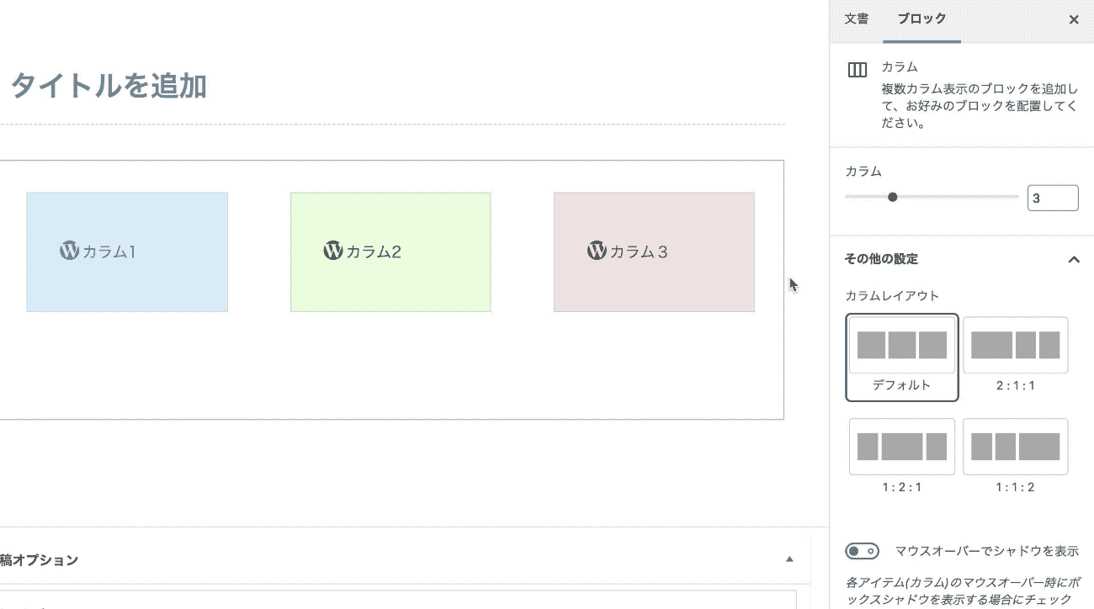Click the タイトルを追加 title field
This screenshot has width=1094, height=609.
(109, 86)
